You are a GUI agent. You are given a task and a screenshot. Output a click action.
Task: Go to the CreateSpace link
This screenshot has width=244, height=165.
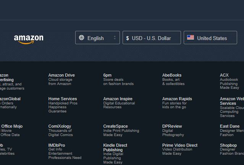[x=115, y=127]
